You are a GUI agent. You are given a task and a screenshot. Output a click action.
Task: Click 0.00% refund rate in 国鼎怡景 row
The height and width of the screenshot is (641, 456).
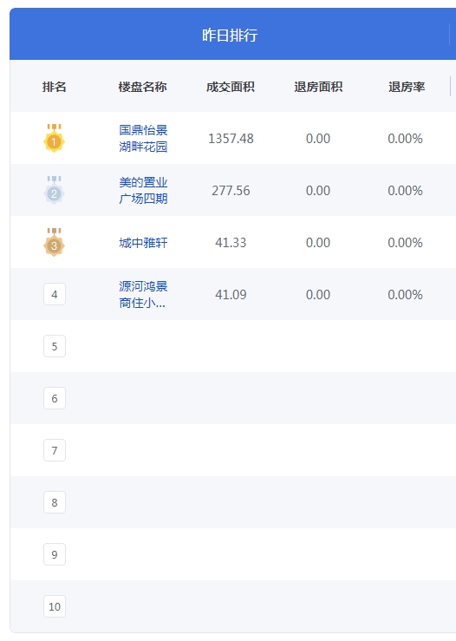click(x=406, y=139)
